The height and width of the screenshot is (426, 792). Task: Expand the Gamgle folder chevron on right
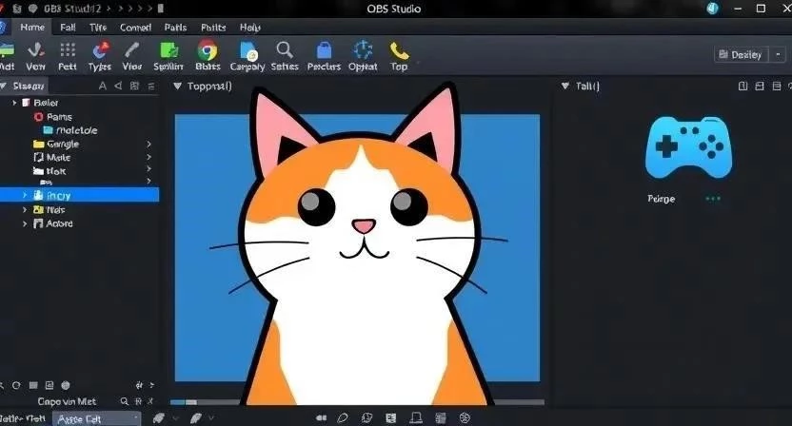point(148,145)
